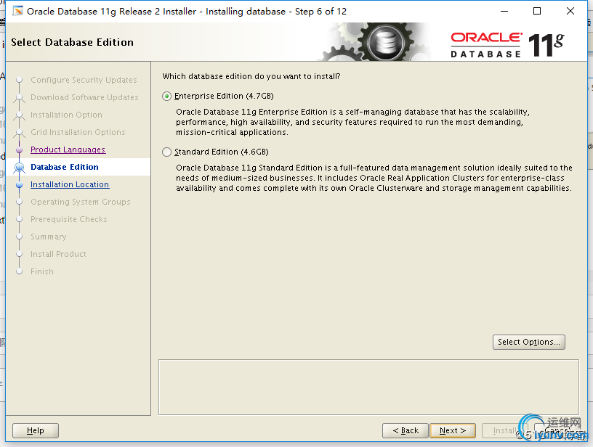593x447 pixels.
Task: Click inside the empty message area
Action: coord(368,387)
